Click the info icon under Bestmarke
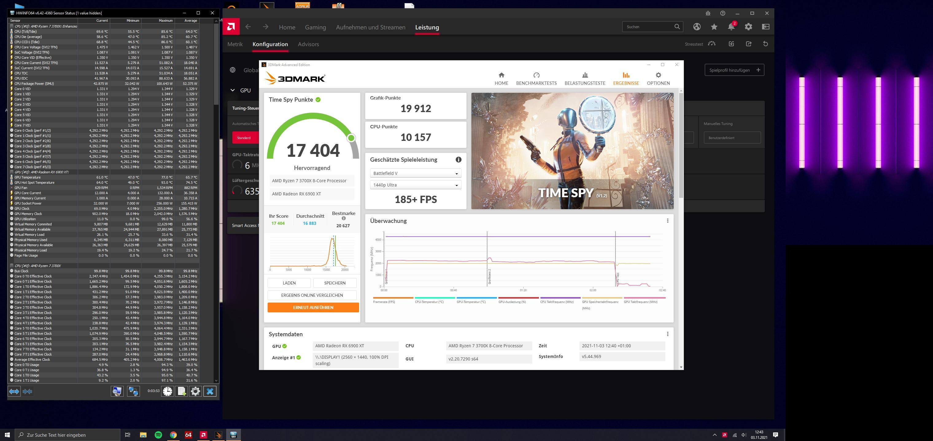This screenshot has height=441, width=933. (x=344, y=218)
